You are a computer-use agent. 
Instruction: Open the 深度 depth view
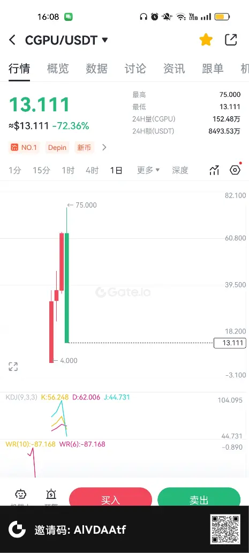(x=180, y=170)
